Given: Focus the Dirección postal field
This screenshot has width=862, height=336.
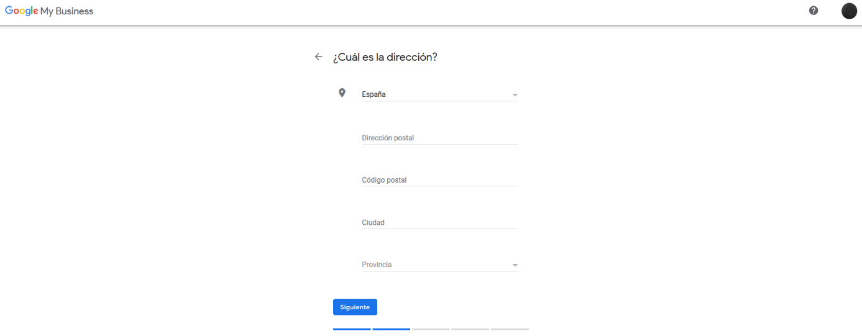Looking at the screenshot, I should (440, 138).
